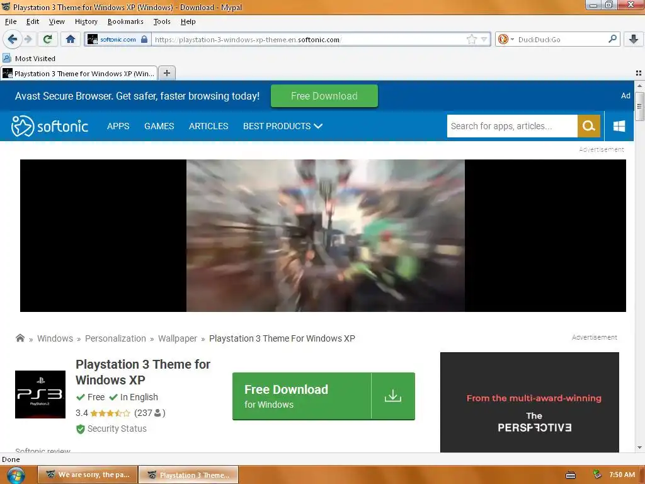
Task: Click the network tray icon
Action: (x=597, y=475)
